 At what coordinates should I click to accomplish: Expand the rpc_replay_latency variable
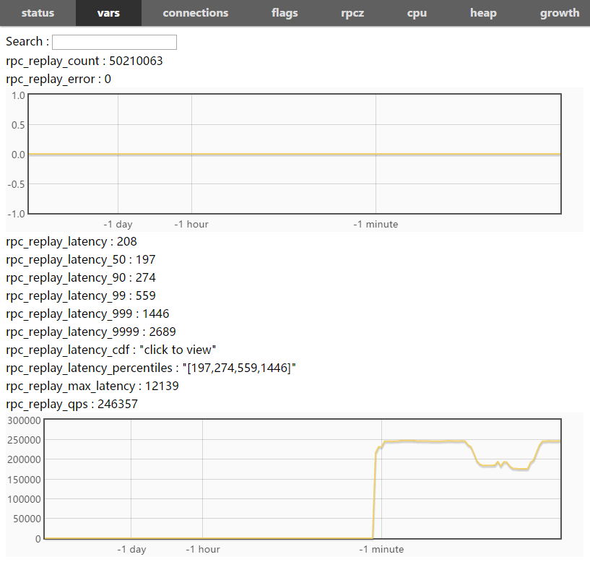click(71, 241)
